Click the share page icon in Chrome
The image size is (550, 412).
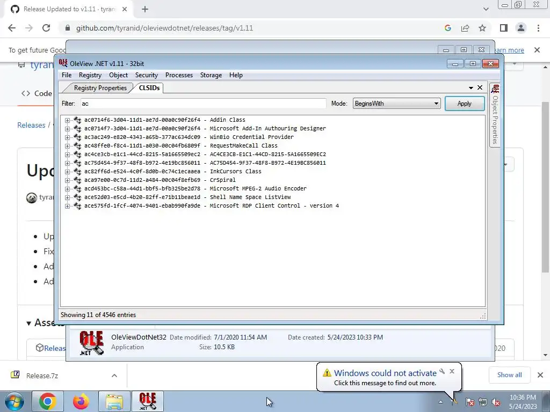(465, 28)
